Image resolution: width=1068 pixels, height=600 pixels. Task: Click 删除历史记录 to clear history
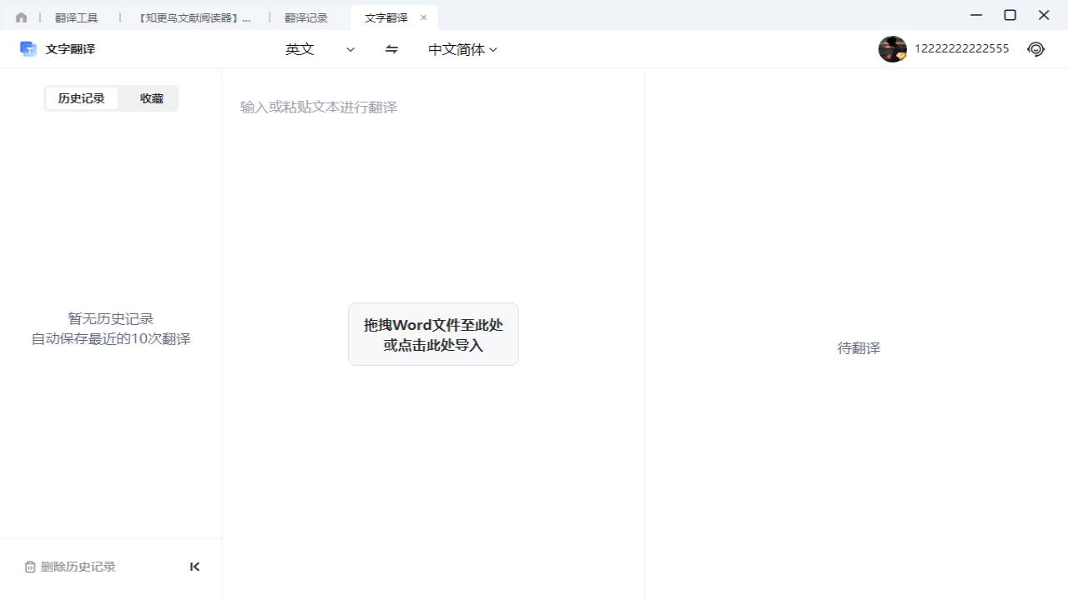[x=77, y=567]
